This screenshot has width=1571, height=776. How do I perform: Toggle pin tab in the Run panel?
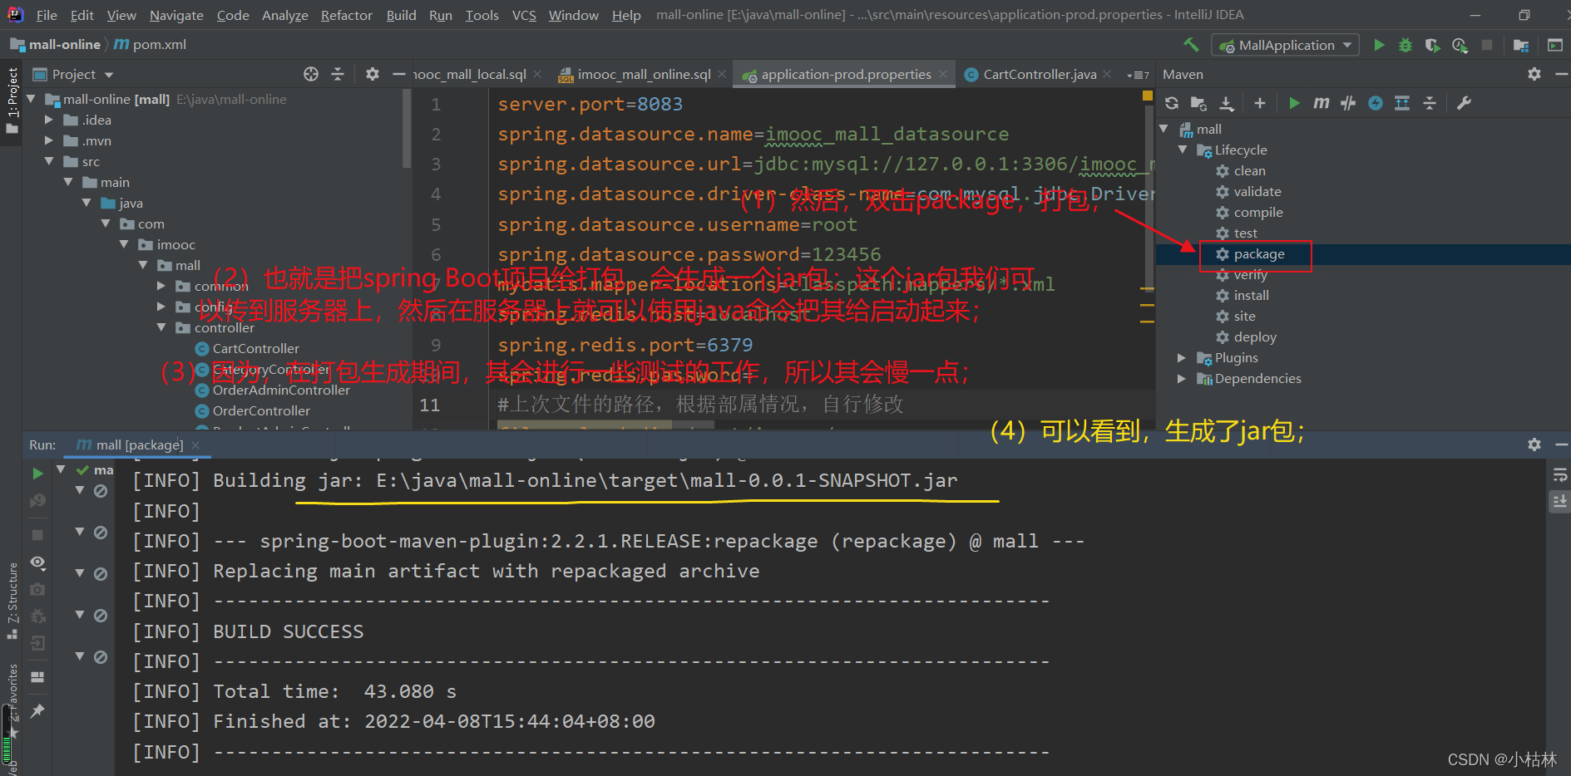37,711
